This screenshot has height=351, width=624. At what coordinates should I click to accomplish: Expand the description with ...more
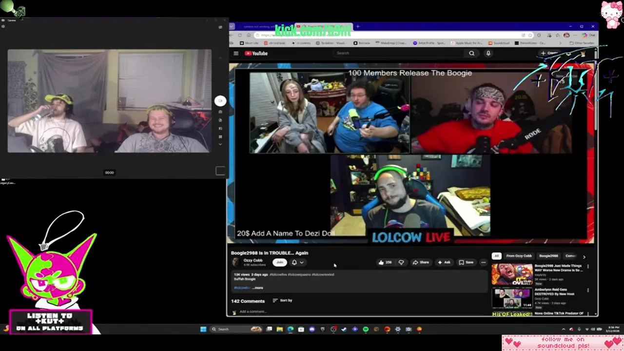pos(257,288)
